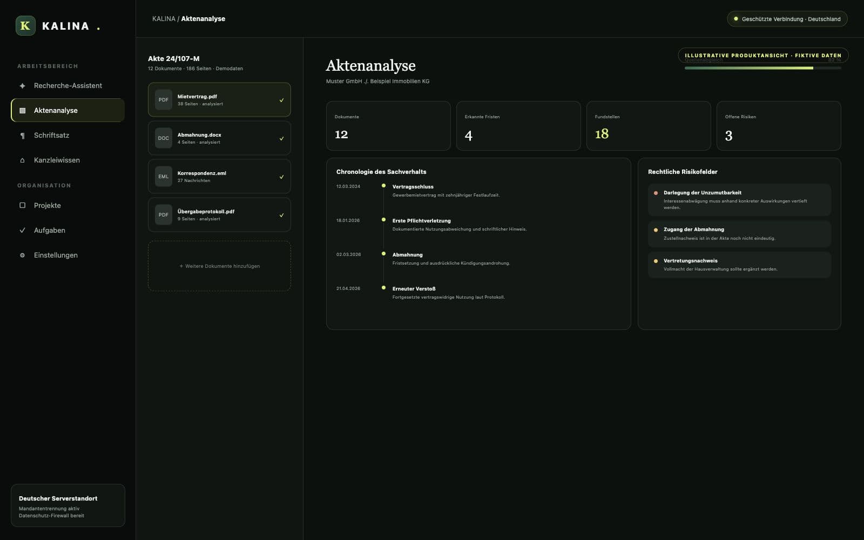Open Projekte in the sidebar
864x540 pixels.
(68, 205)
